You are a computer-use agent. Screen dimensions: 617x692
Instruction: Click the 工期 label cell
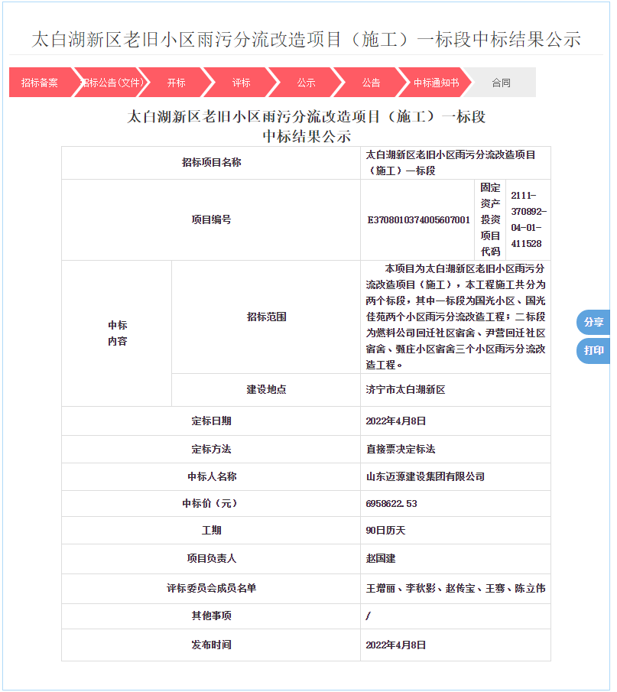[x=212, y=531]
